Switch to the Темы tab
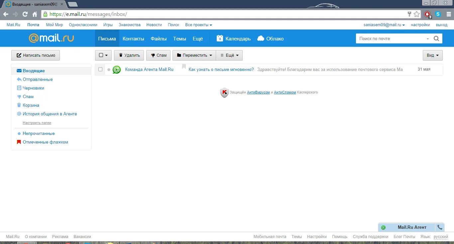This screenshot has height=244, width=454. 179,38
